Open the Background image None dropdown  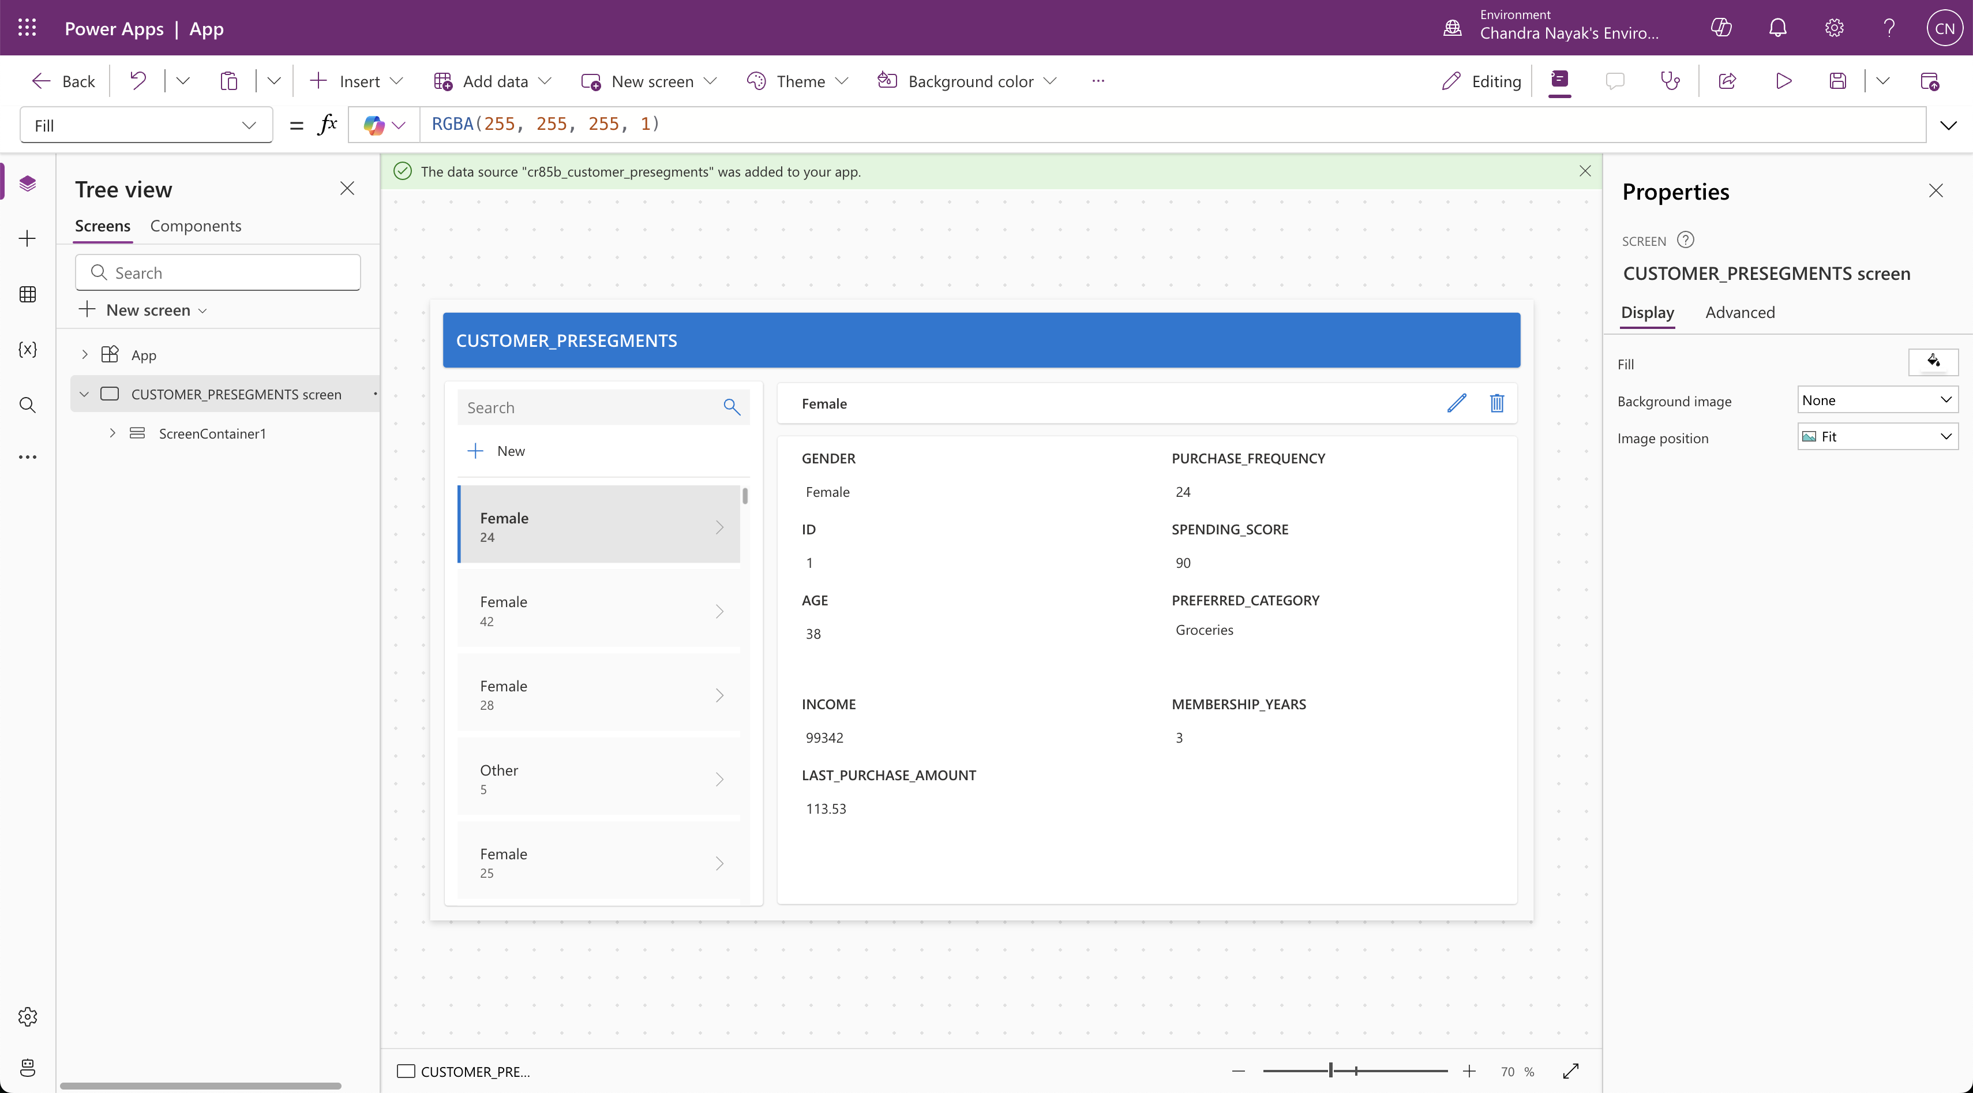tap(1877, 400)
